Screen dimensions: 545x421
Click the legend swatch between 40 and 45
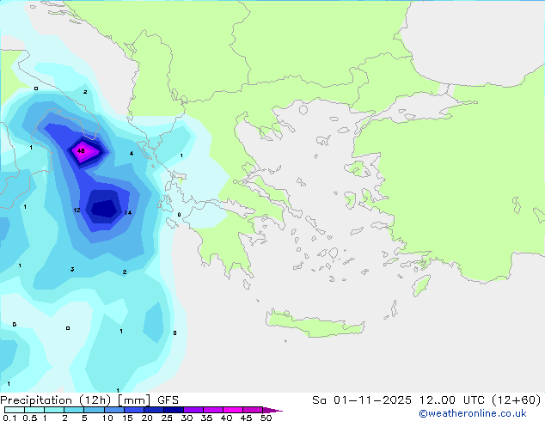pos(233,410)
